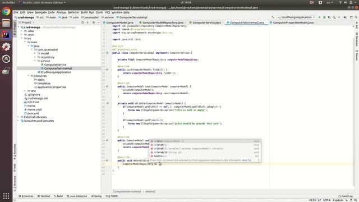Select pom.xml in project tree

pos(33,113)
